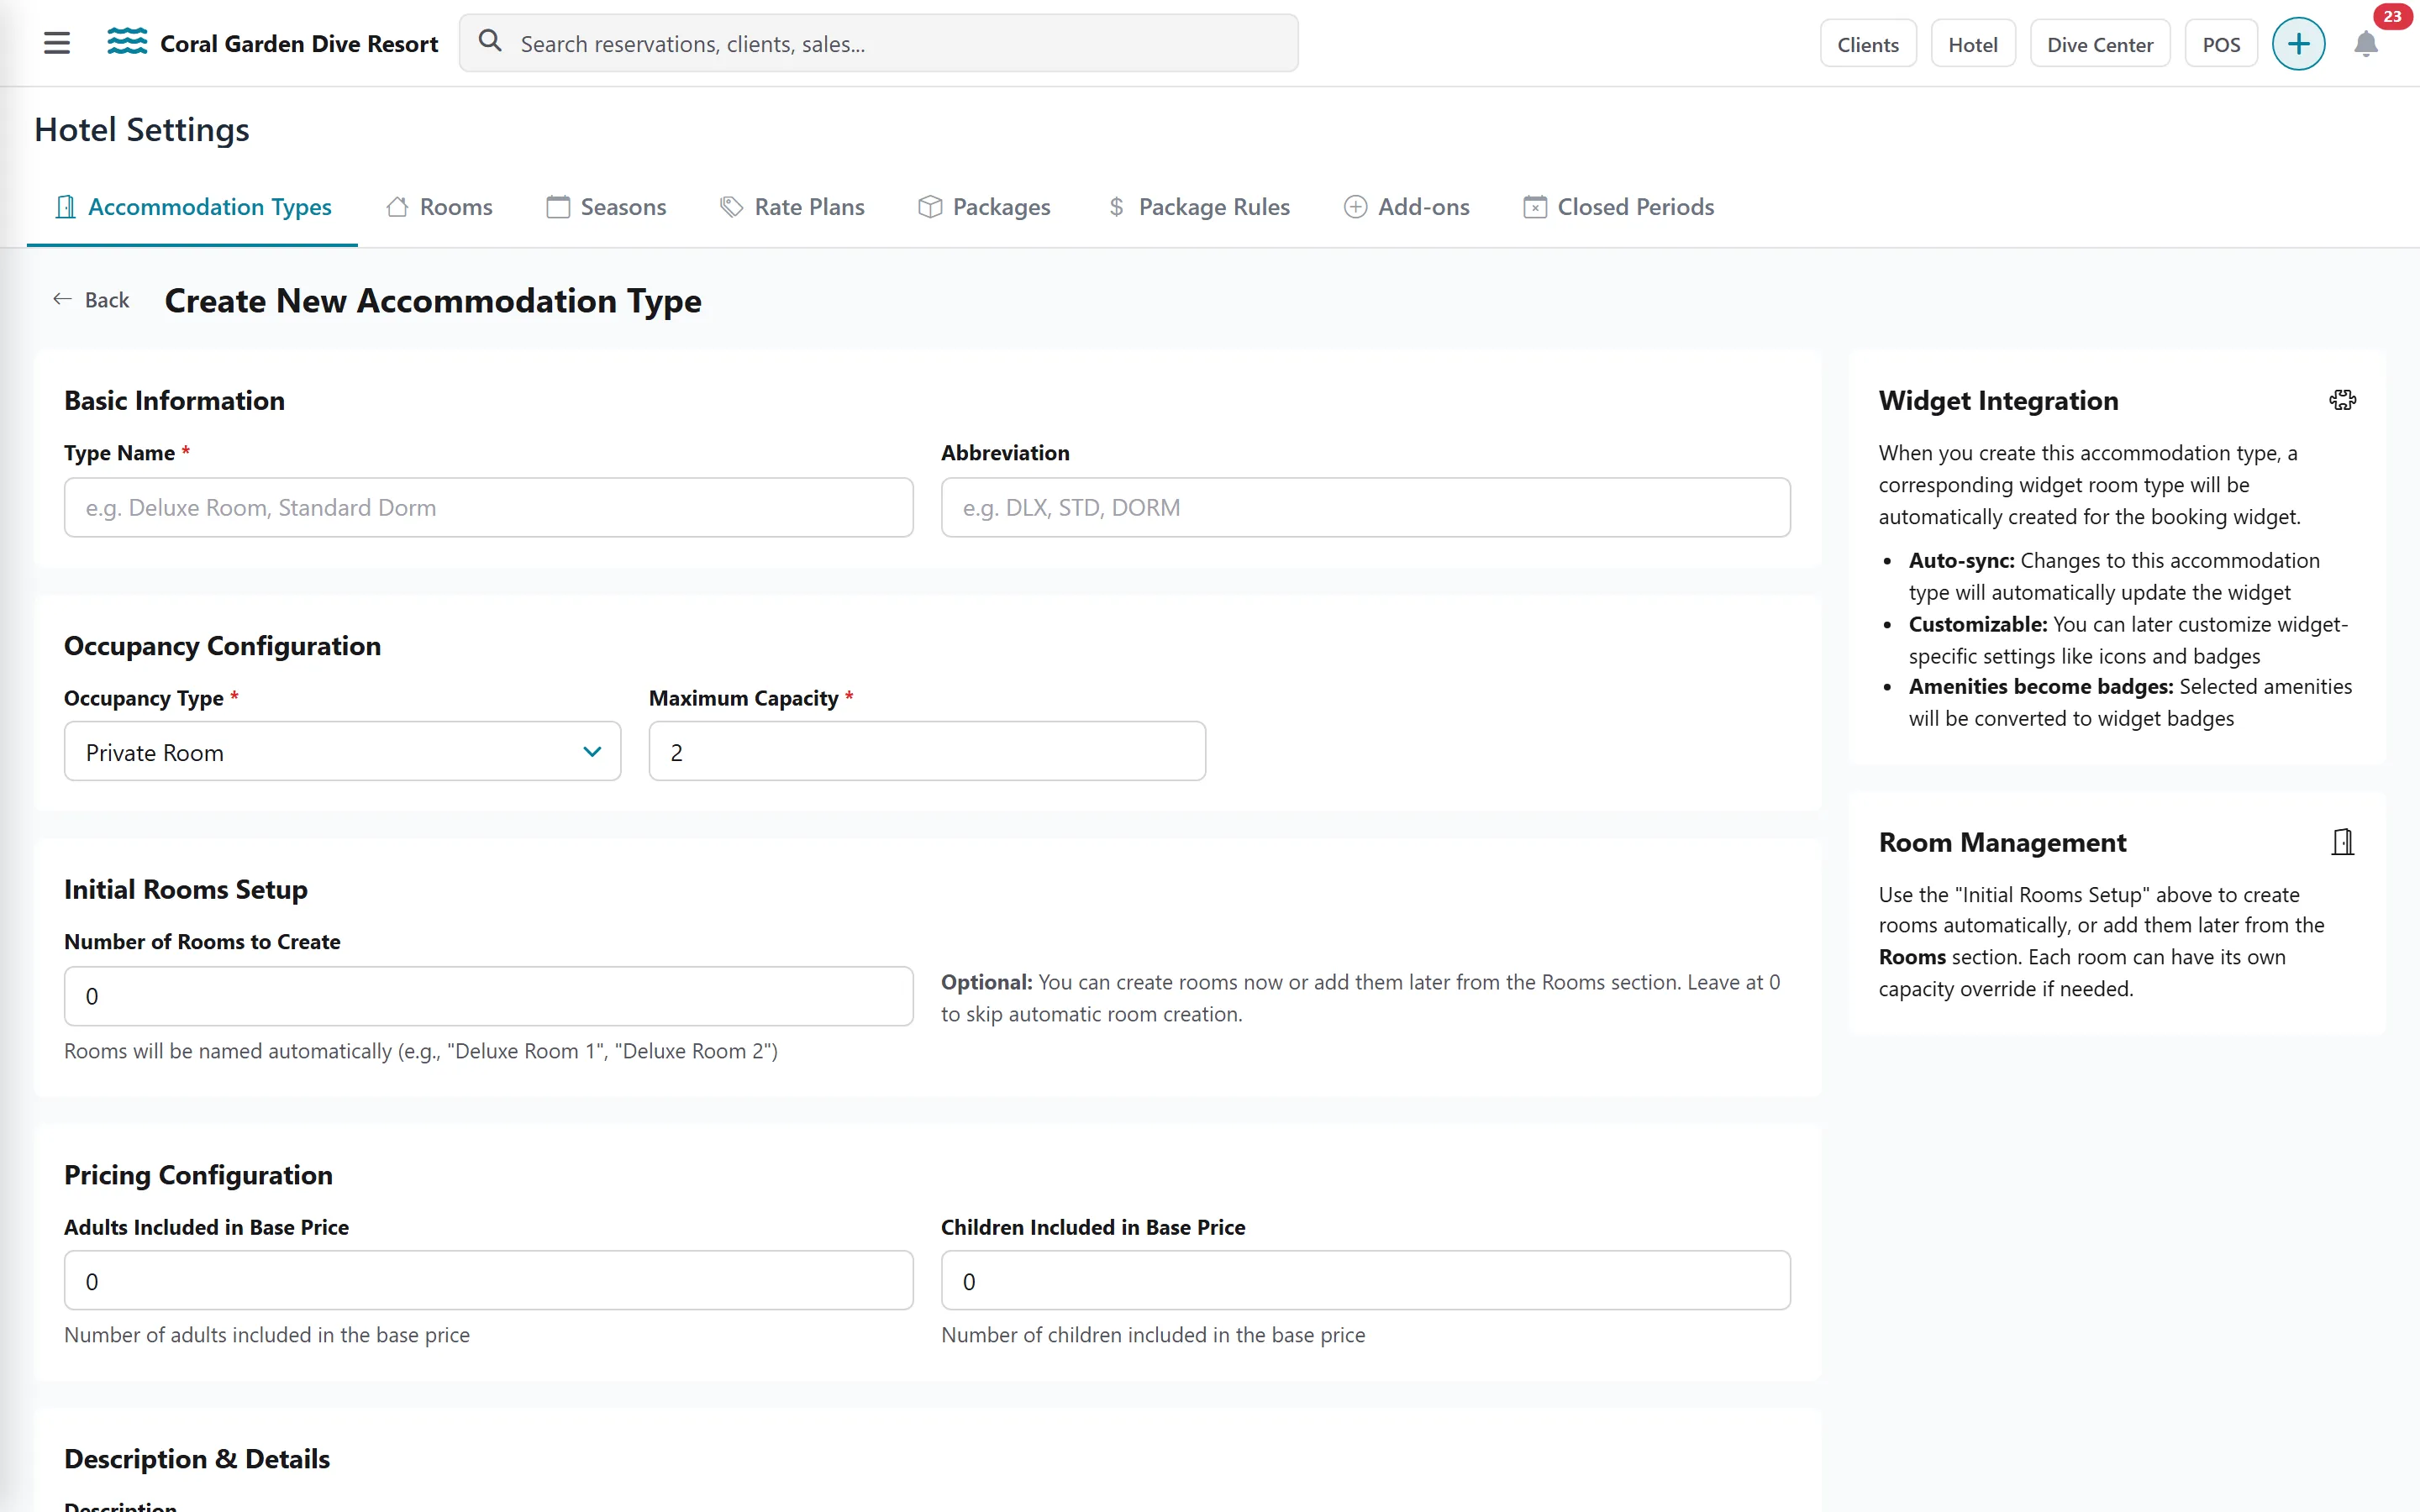Open the POS button
This screenshot has height=1512, width=2420.
pos(2221,44)
